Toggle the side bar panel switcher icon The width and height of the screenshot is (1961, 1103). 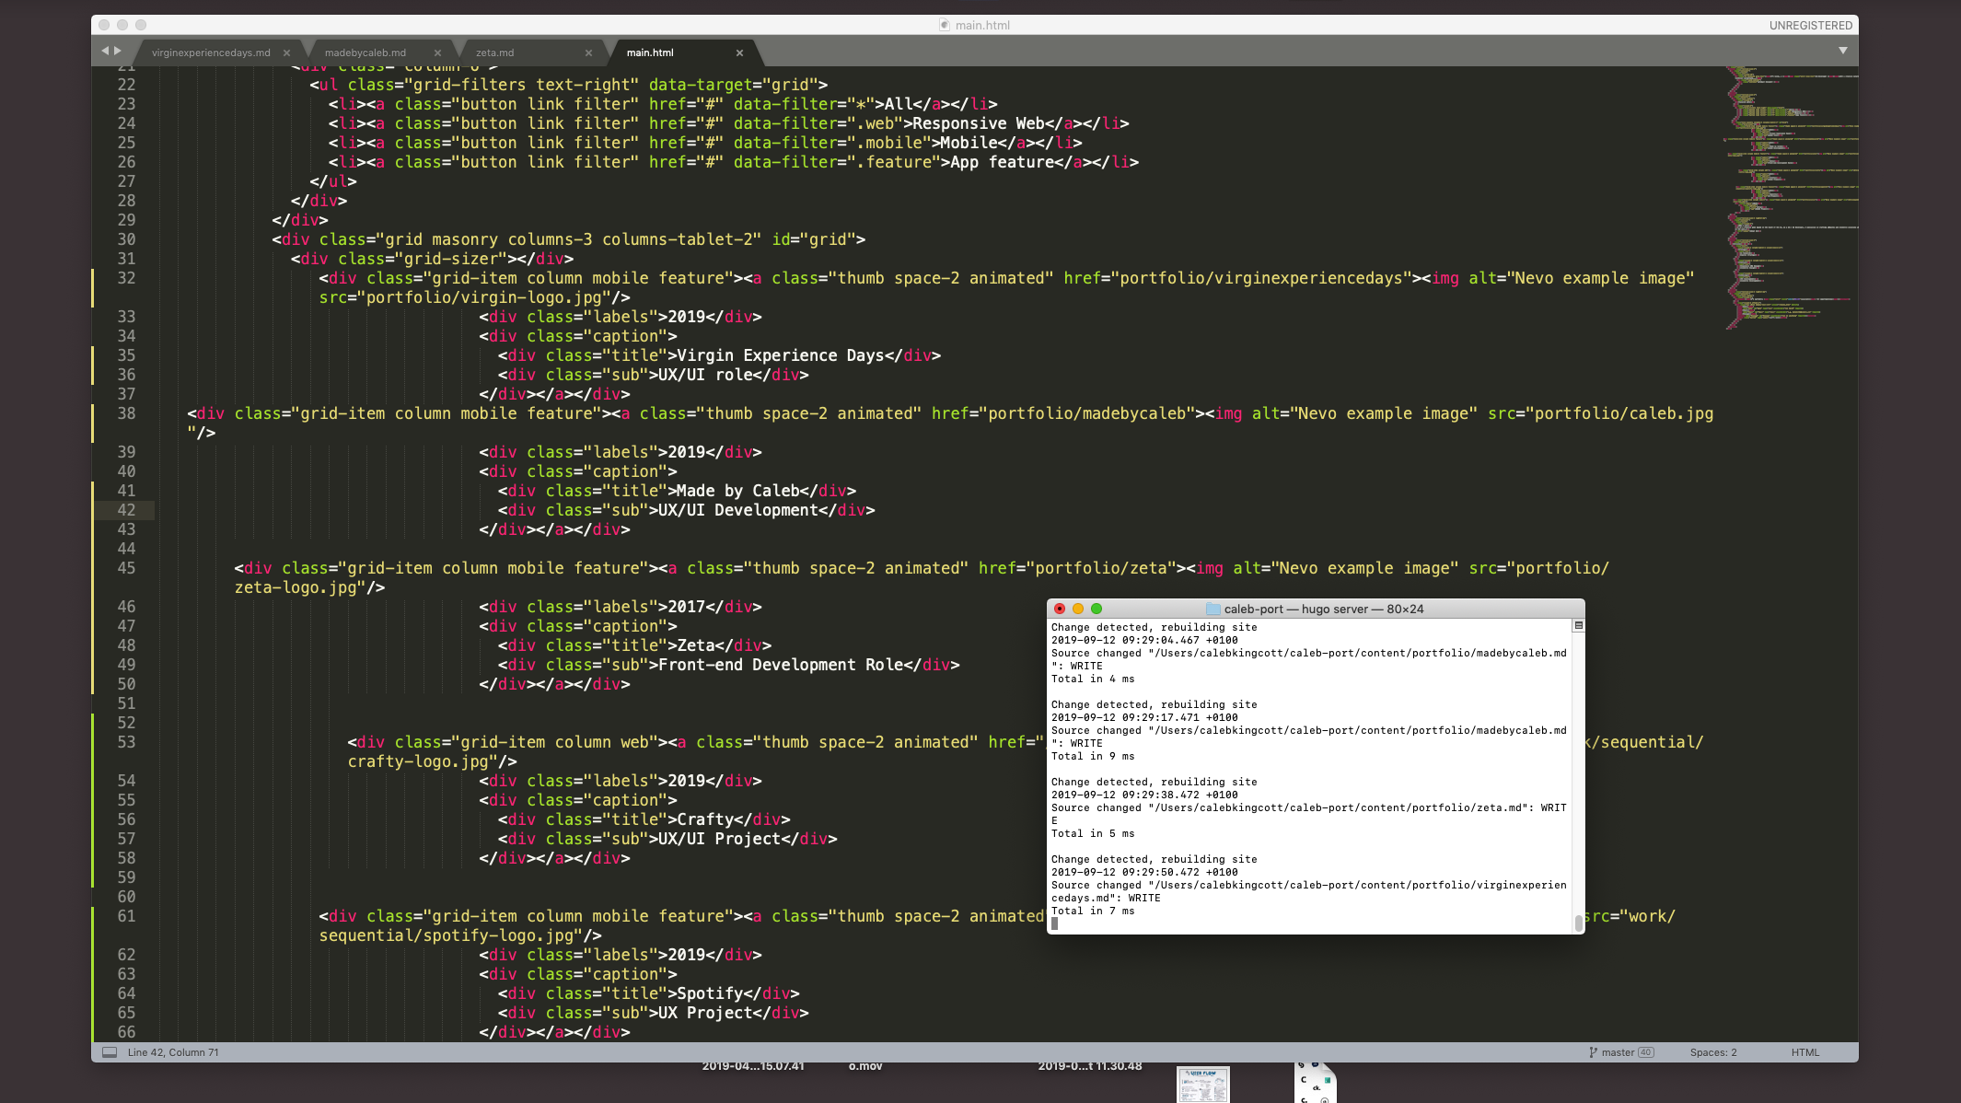pos(110,1052)
